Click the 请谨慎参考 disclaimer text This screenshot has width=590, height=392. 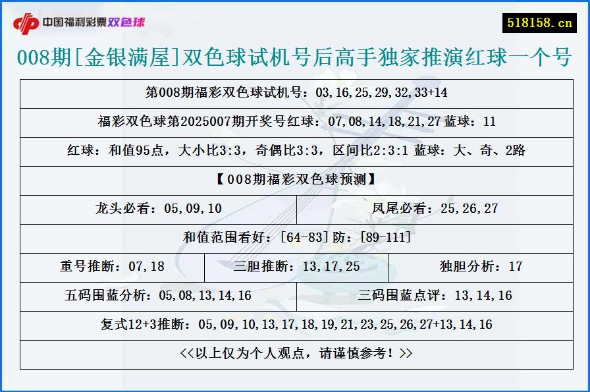click(x=295, y=352)
